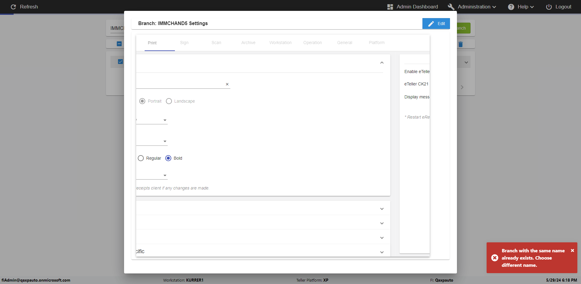Expand the panel ending in 'cific'
581x284 pixels.
382,252
